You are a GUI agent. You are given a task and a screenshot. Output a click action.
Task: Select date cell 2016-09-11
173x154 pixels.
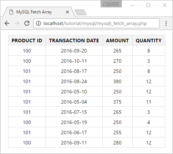tap(74, 143)
